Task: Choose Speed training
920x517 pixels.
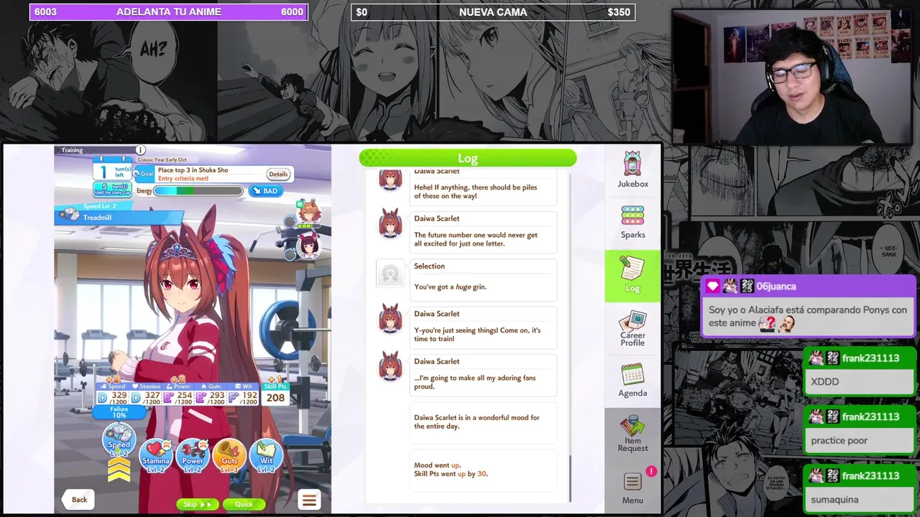Action: 119,441
